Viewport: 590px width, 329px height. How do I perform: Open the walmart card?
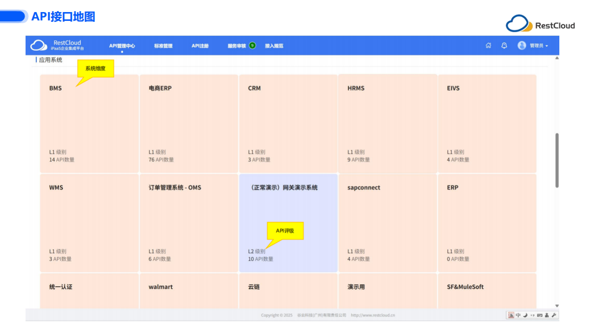click(x=189, y=291)
